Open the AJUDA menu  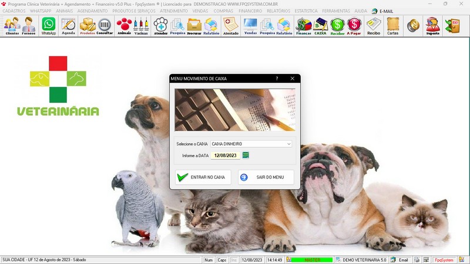pos(361,11)
